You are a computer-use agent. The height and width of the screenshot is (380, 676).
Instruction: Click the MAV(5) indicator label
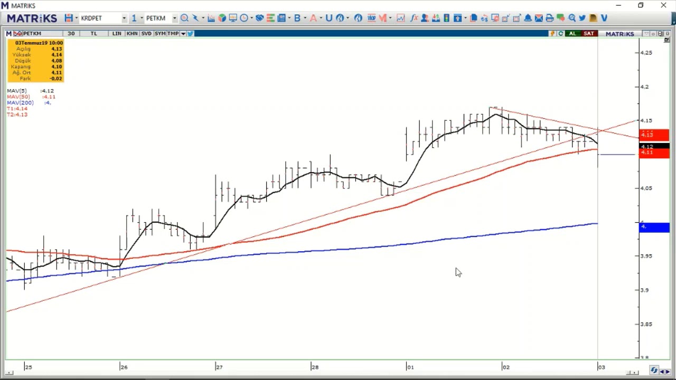coord(17,91)
